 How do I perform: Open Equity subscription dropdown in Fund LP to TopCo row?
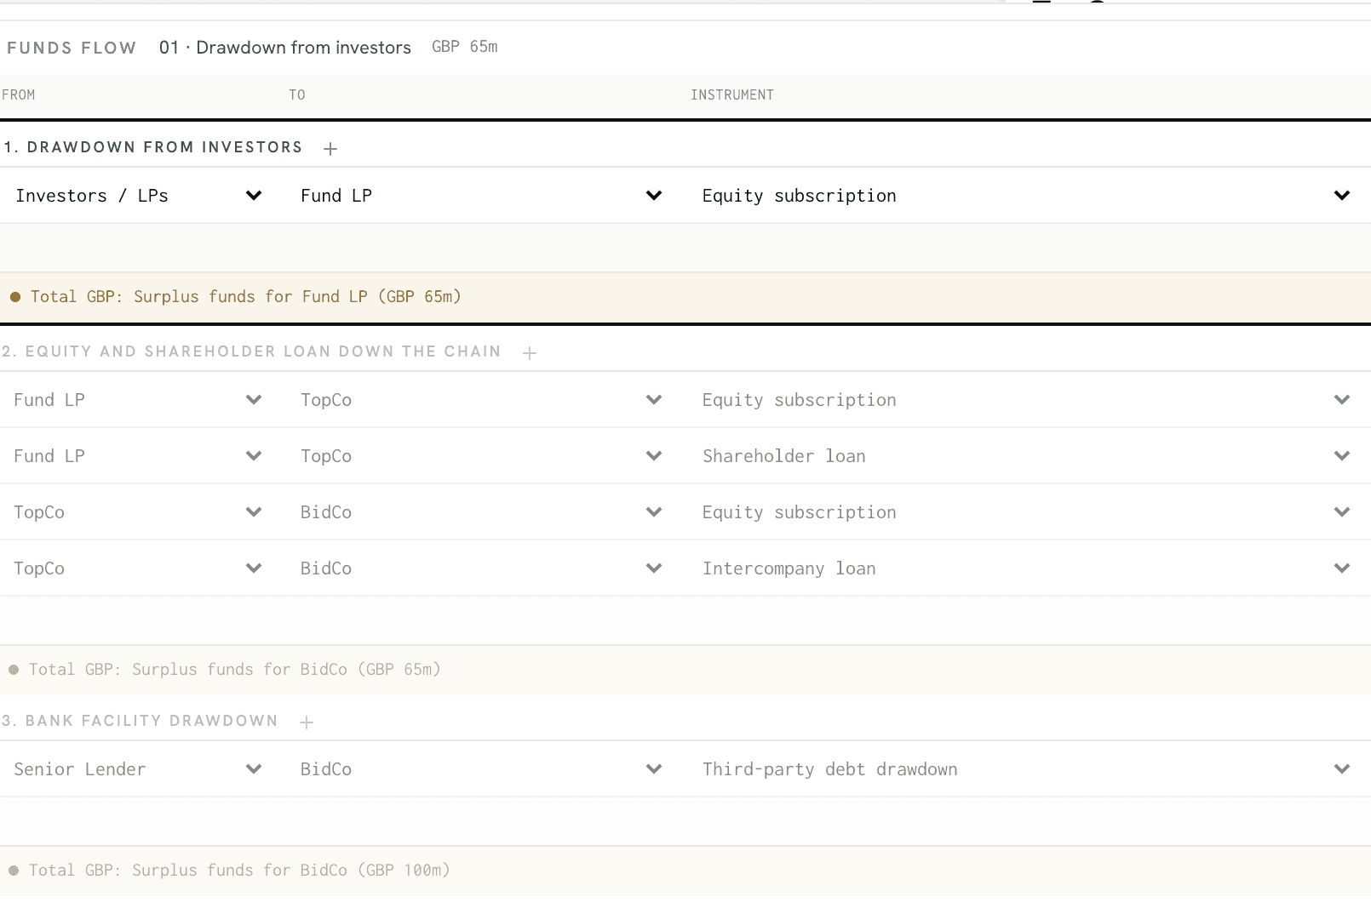point(1025,400)
